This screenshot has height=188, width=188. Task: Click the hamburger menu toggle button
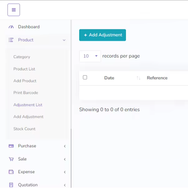[x=14, y=10]
